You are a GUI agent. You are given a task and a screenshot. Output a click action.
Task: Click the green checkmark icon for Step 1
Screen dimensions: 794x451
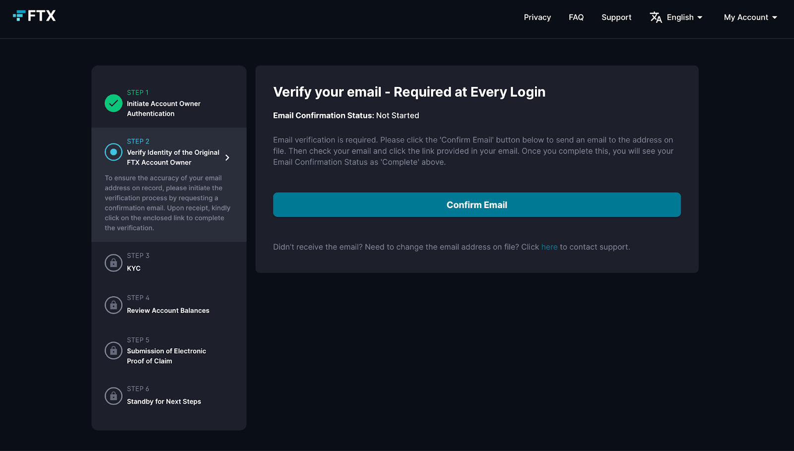113,103
